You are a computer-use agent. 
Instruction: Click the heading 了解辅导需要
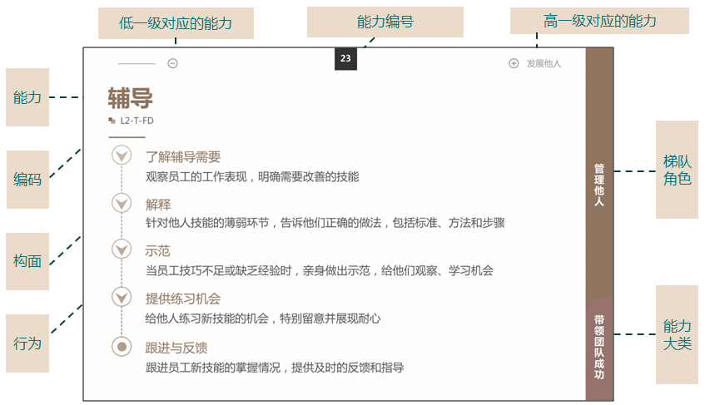click(183, 157)
